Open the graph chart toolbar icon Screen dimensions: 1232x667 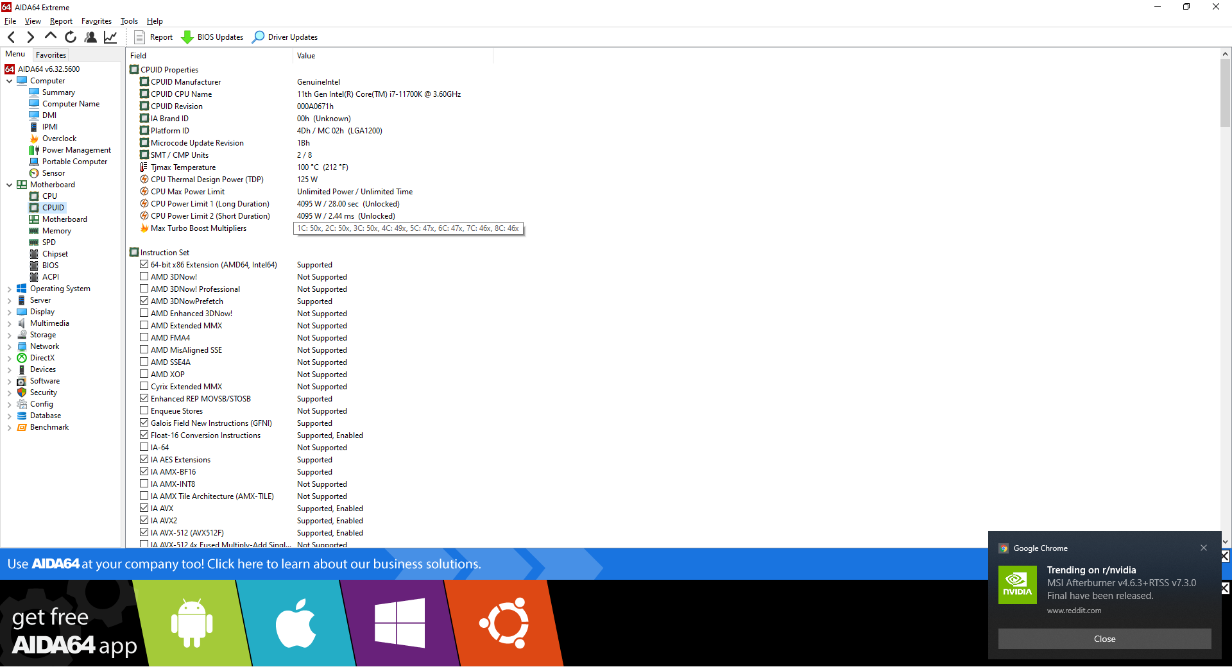pyautogui.click(x=110, y=37)
